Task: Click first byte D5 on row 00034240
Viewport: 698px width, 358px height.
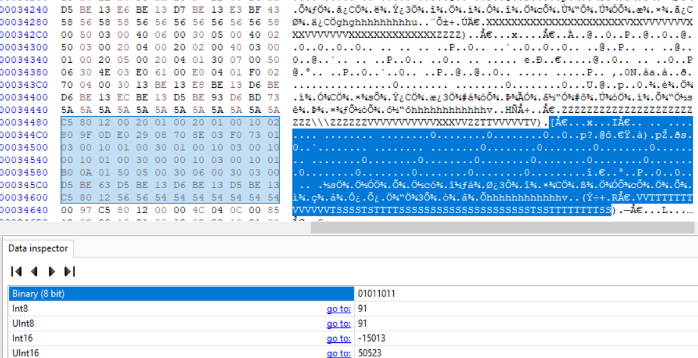Action: tap(68, 10)
